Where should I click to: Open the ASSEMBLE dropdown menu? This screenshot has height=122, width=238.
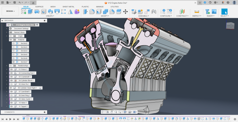pyautogui.click(x=144, y=16)
